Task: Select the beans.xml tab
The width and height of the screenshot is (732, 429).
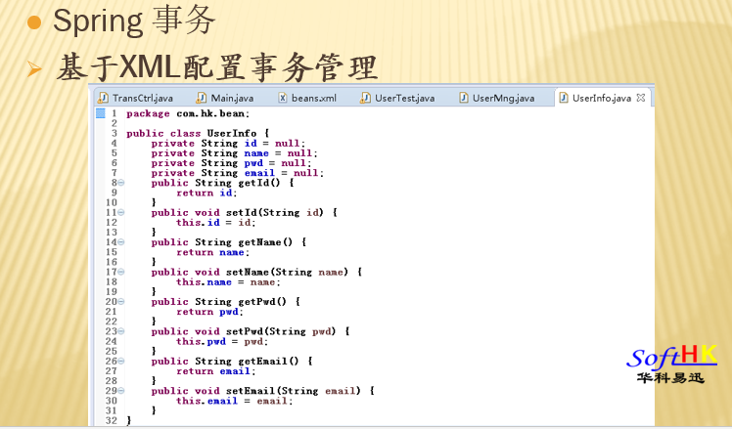Action: (307, 98)
